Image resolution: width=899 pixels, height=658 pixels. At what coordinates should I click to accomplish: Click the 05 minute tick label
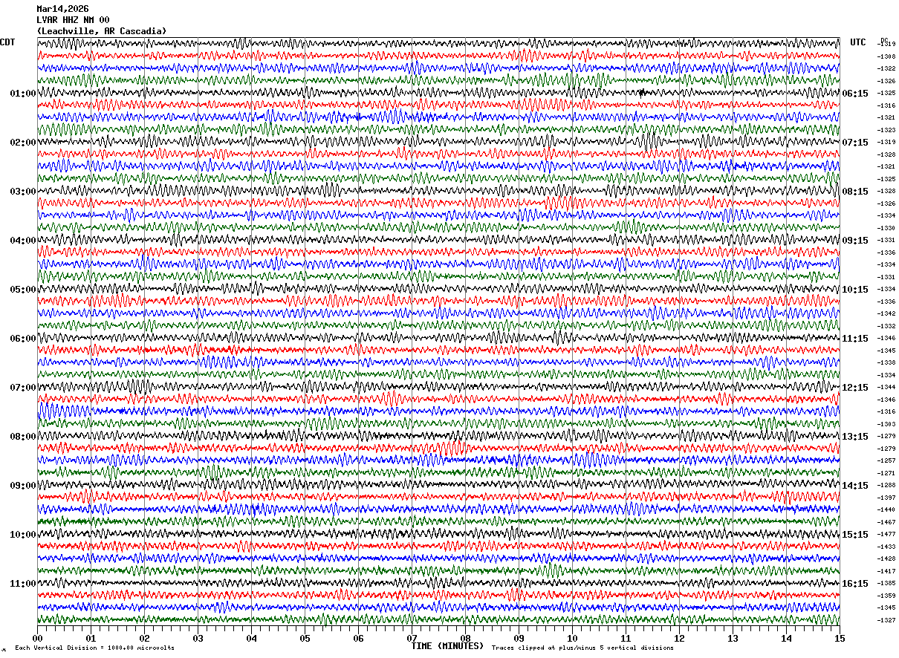tap(305, 638)
